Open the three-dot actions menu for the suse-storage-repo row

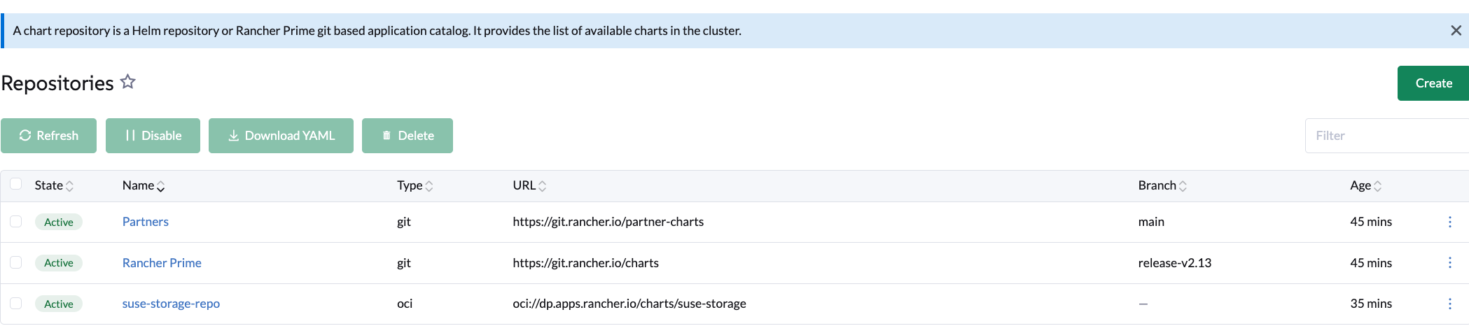[x=1449, y=304]
